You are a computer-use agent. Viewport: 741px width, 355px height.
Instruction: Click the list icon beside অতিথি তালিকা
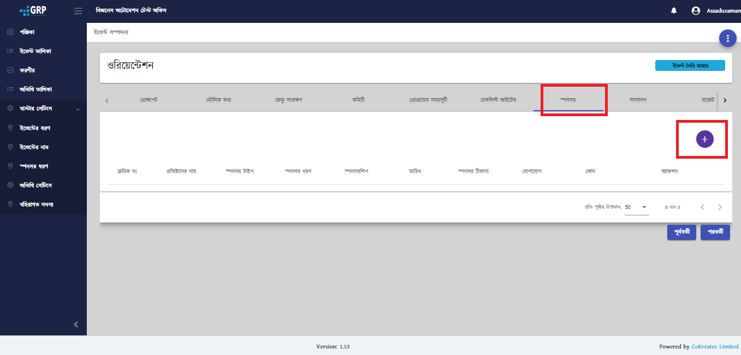(10, 89)
